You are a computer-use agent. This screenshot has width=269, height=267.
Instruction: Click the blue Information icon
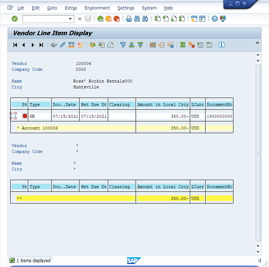point(221,45)
